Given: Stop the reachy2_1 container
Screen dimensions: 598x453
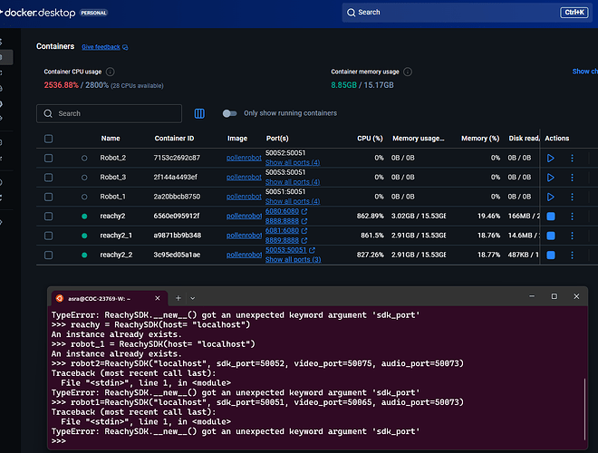Looking at the screenshot, I should point(551,236).
